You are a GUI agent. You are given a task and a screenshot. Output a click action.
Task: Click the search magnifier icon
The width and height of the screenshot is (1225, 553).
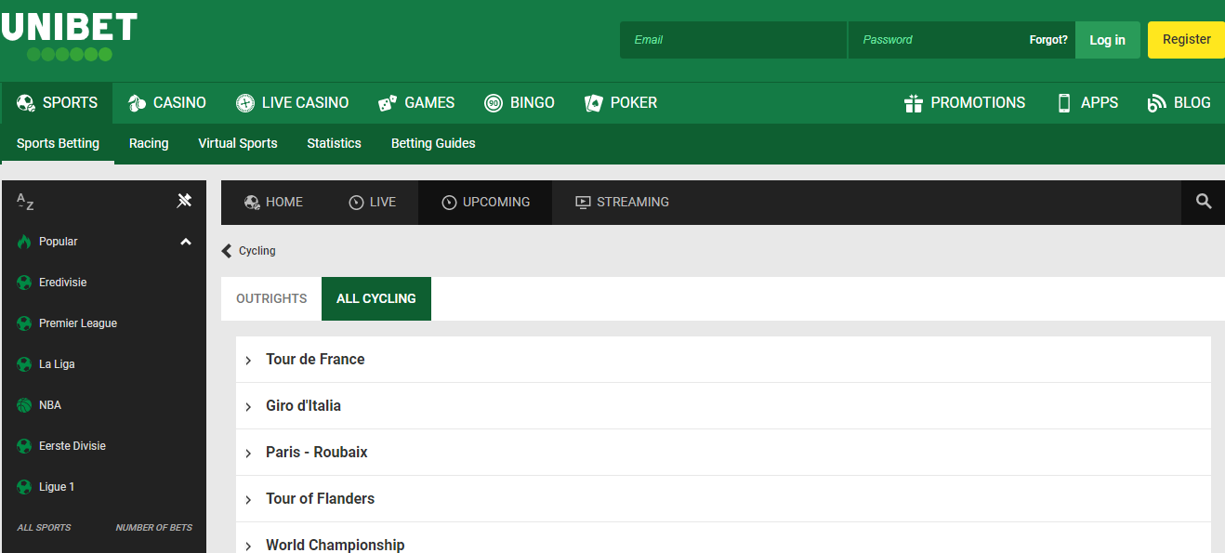1204,202
